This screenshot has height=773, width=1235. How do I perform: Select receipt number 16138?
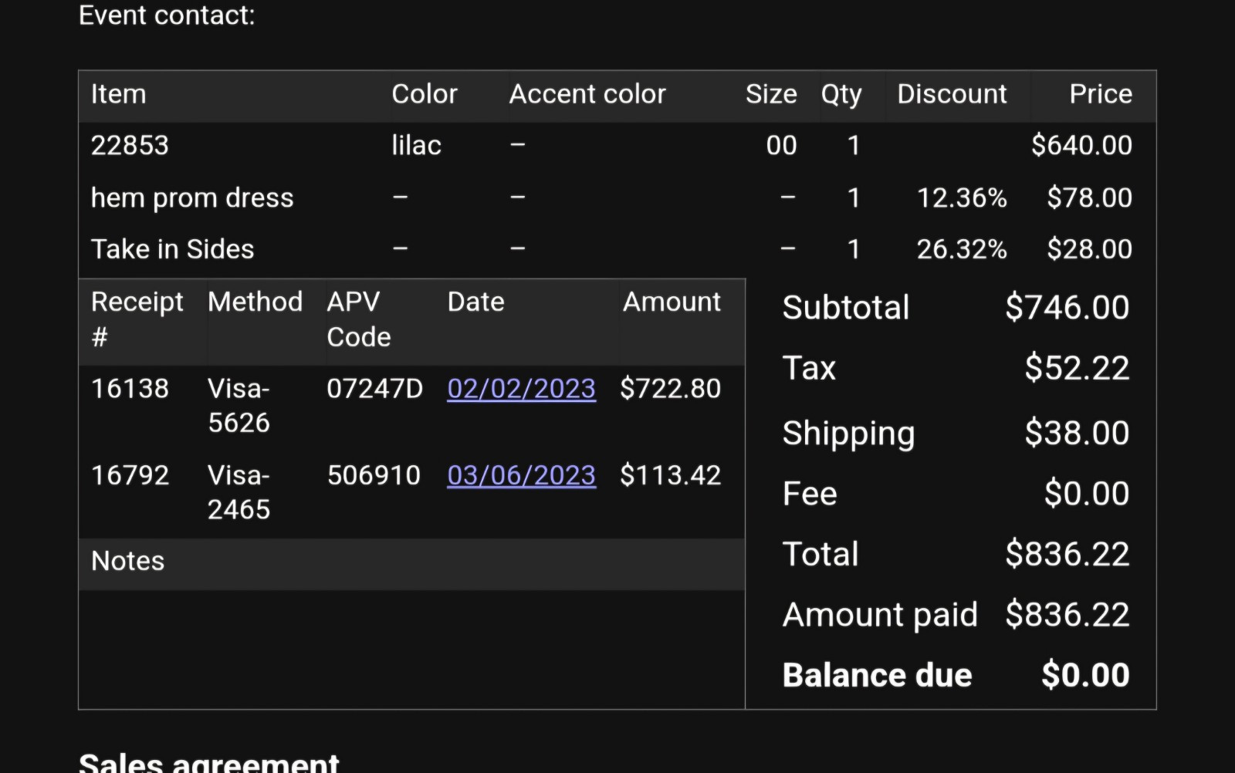(x=130, y=389)
